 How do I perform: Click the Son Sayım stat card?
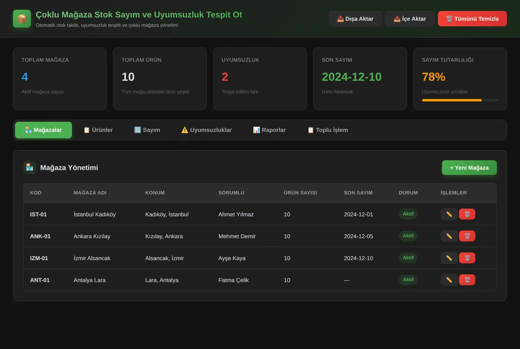[360, 78]
